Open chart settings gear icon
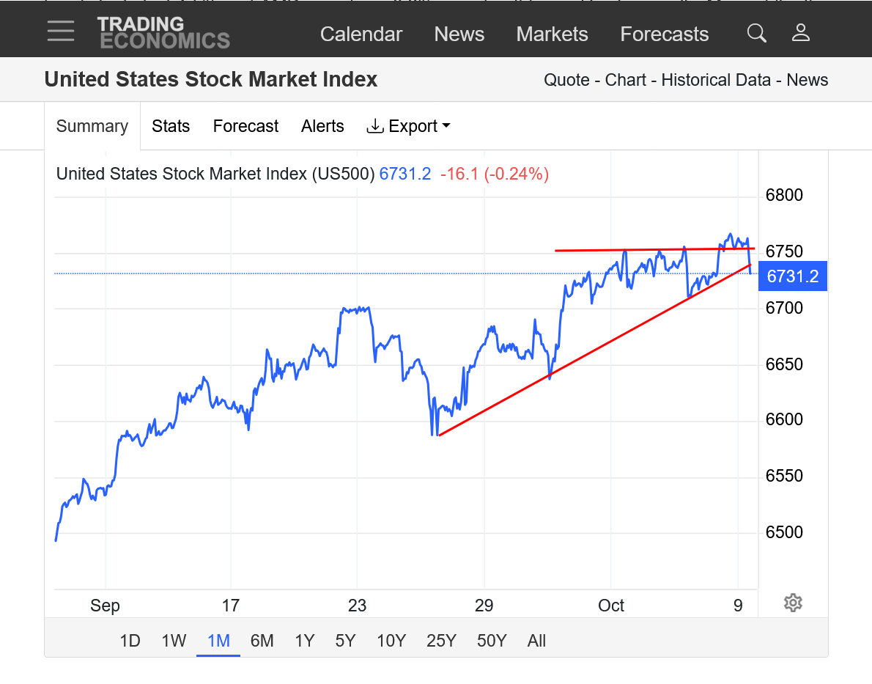This screenshot has width=872, height=684. point(793,603)
